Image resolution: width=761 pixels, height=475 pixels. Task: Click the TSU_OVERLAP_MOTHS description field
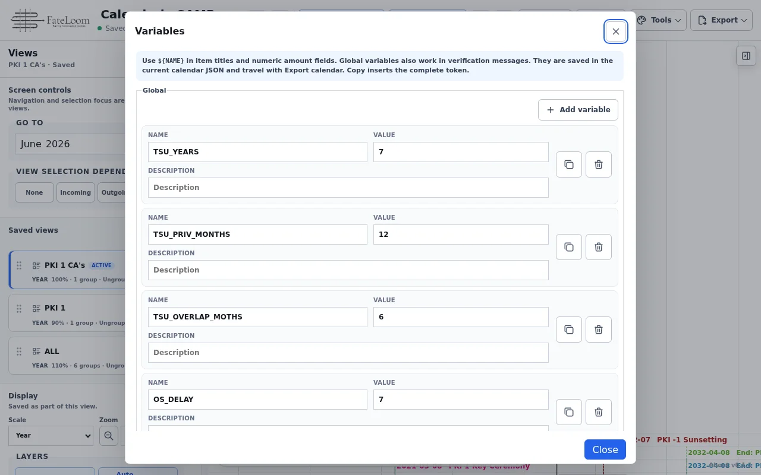click(x=348, y=353)
